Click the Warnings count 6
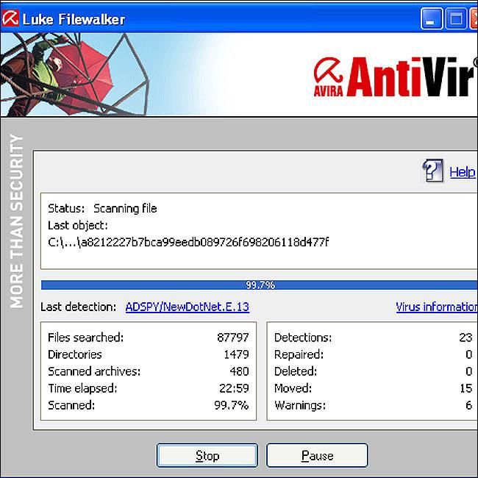Image resolution: width=478 pixels, height=478 pixels. 469,405
